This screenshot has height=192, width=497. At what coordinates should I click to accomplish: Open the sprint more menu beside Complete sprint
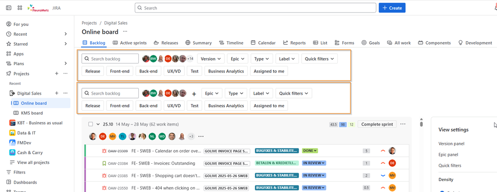coord(402,124)
